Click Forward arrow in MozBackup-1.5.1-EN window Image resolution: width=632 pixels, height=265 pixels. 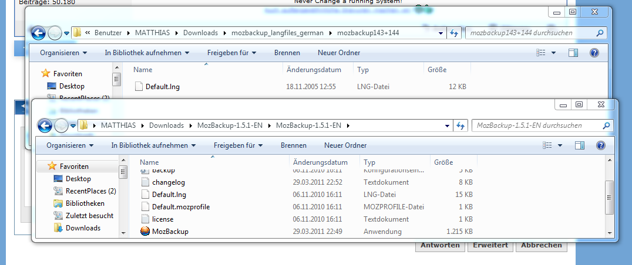(x=61, y=125)
